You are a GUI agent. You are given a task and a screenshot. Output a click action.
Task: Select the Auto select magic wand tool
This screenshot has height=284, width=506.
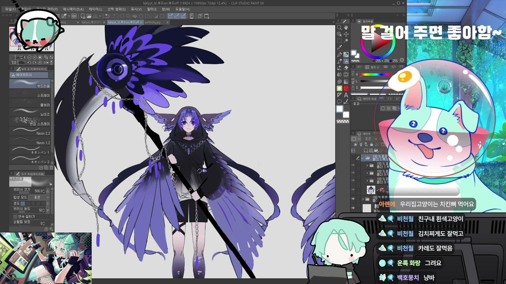(346, 41)
